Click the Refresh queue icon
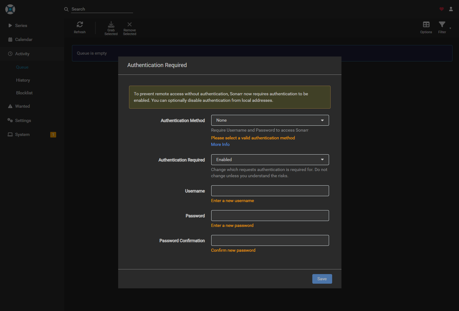 80,25
